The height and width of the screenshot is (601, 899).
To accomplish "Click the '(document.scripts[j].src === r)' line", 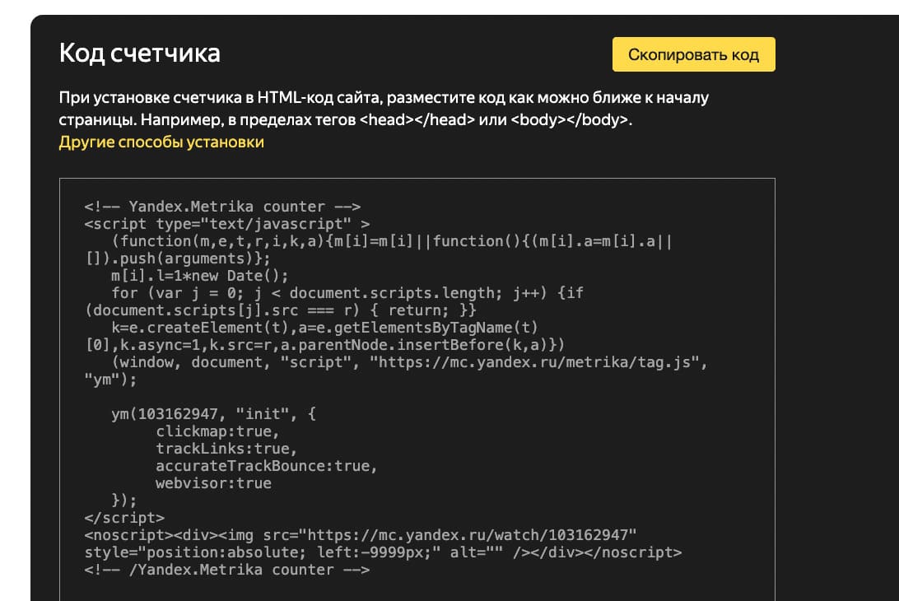I will click(x=281, y=310).
